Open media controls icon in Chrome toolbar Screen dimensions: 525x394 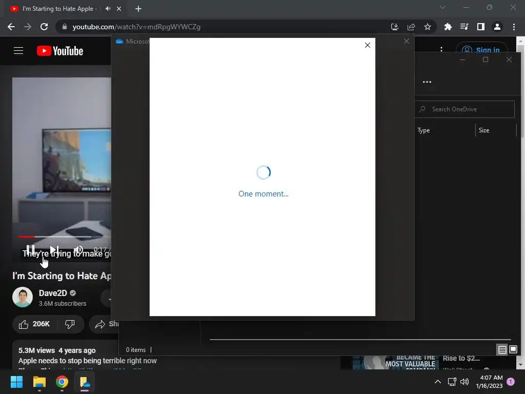pos(464,27)
